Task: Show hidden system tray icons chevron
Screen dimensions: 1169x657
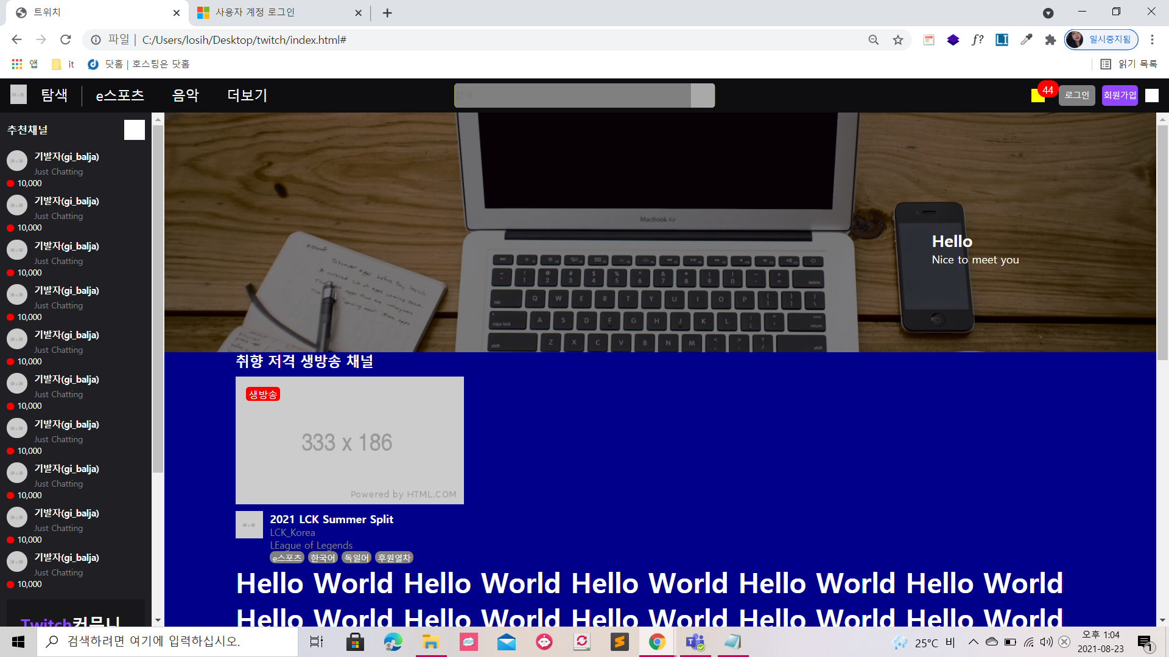Action: (x=973, y=642)
